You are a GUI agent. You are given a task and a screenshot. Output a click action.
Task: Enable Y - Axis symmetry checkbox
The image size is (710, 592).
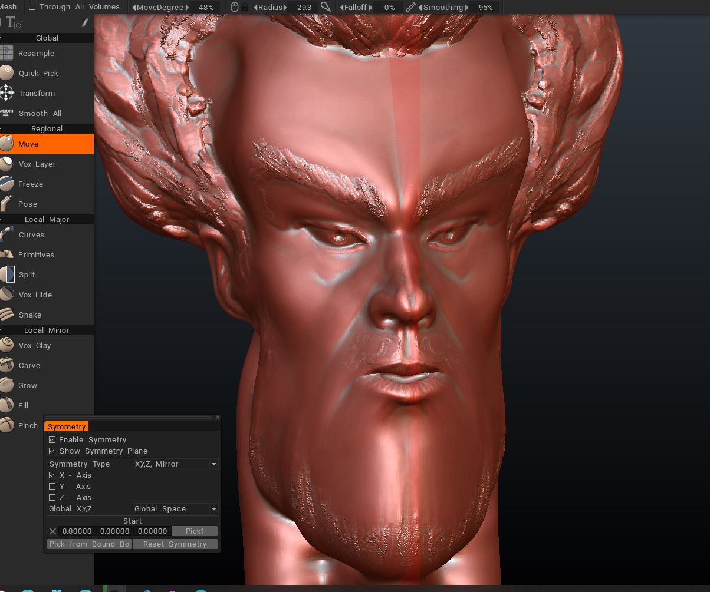point(52,487)
